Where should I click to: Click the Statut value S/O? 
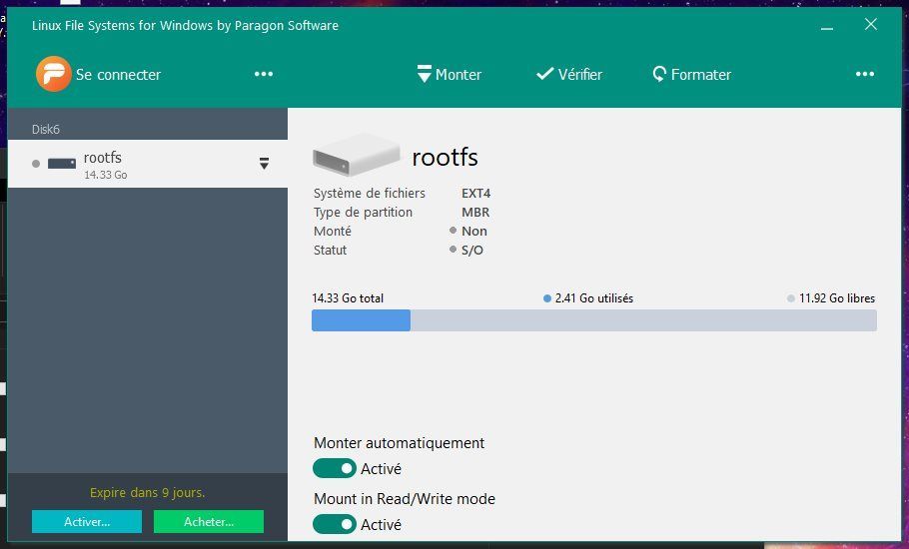[472, 251]
